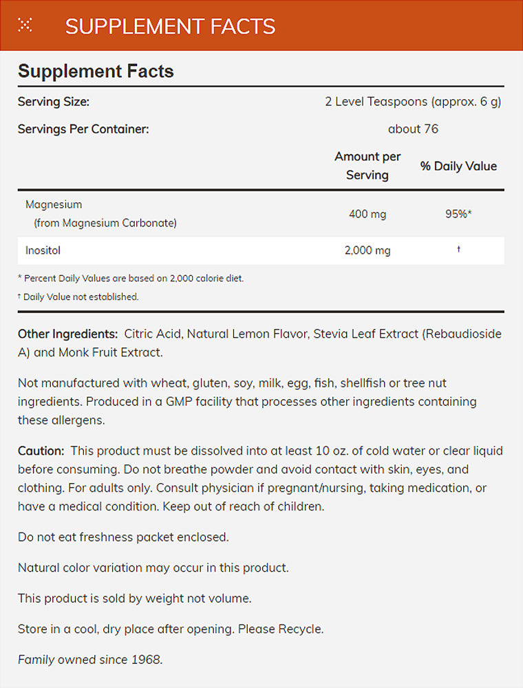Click the 2 Level Teaspoons serving value
523x688 pixels.
click(413, 102)
